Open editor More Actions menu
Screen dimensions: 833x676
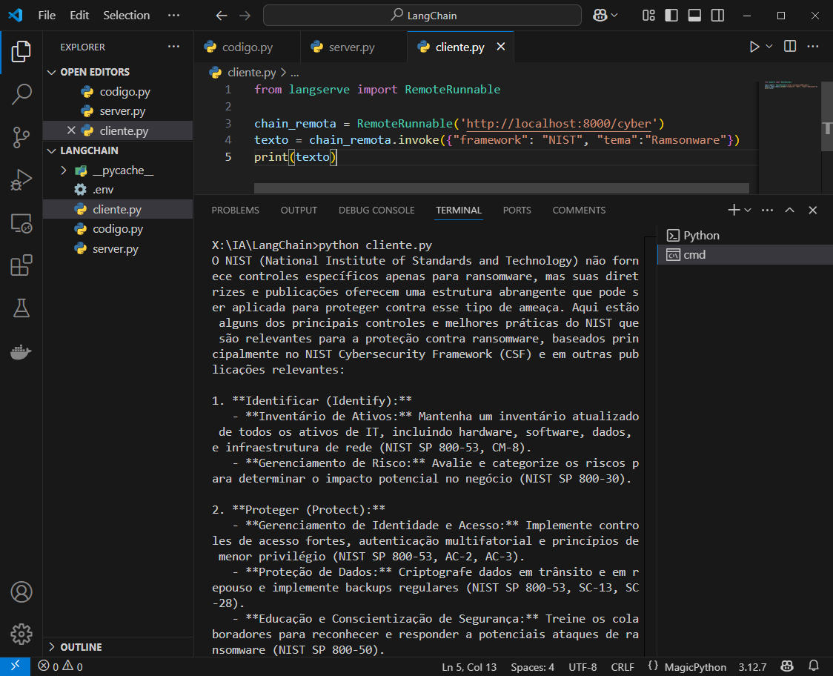813,47
